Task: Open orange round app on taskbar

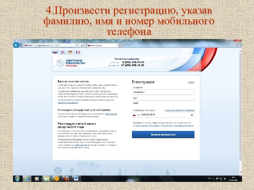Action: [x=57, y=179]
